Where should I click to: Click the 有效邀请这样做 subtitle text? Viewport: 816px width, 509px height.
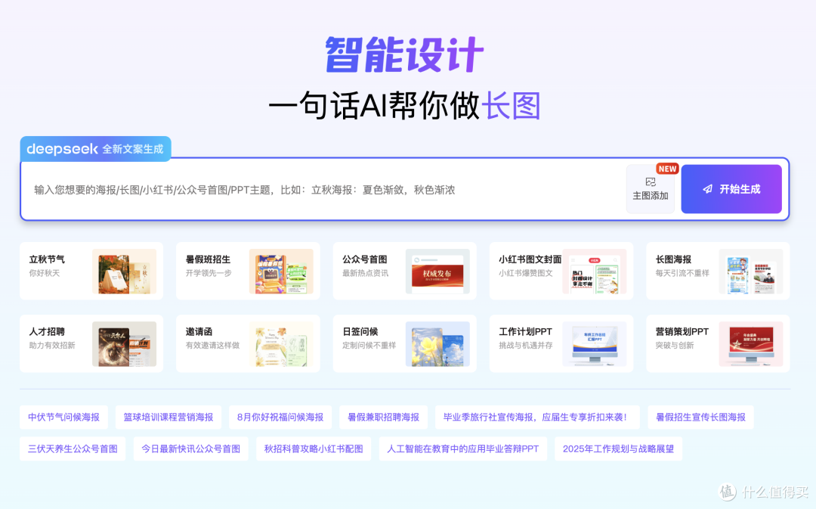pos(213,346)
